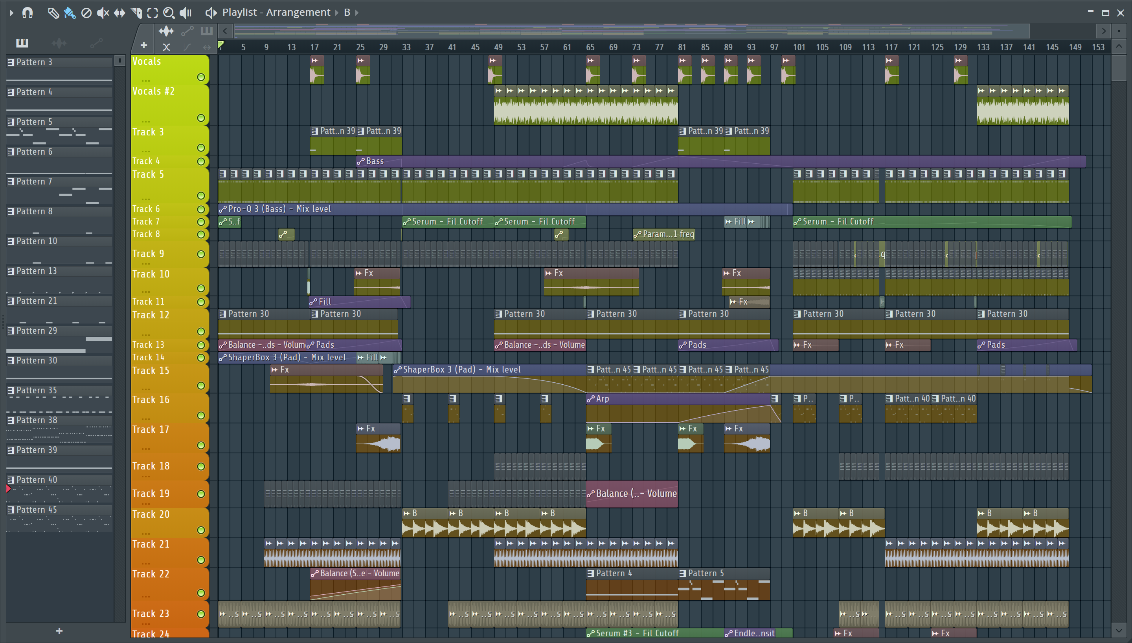Select the Playback speaker tool
Image resolution: width=1132 pixels, height=643 pixels.
coord(185,13)
